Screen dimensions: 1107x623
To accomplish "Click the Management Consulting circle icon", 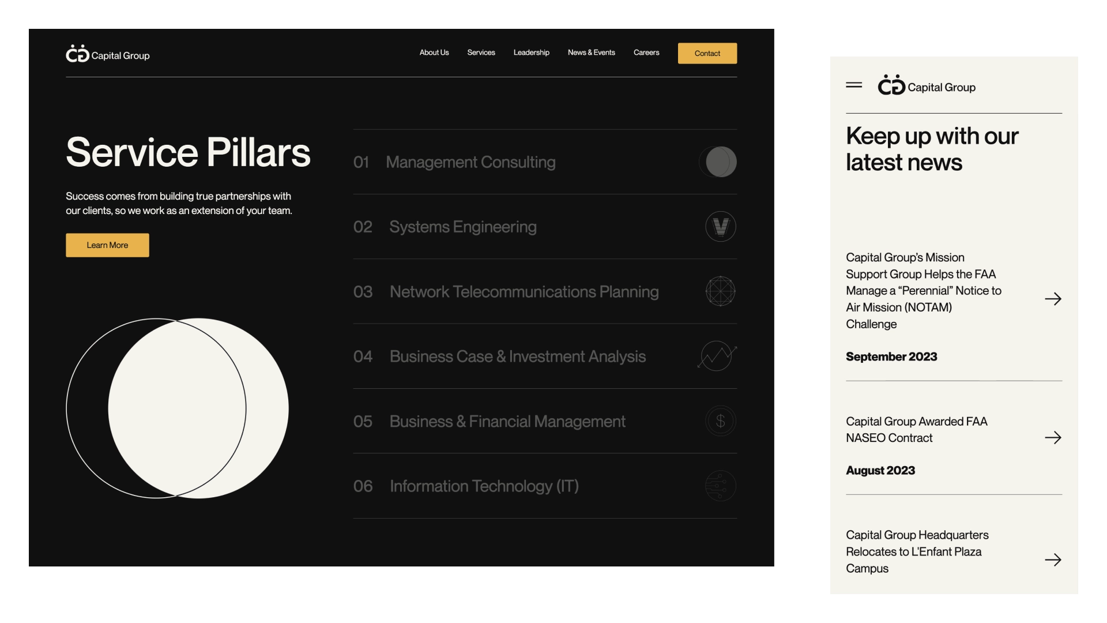I will (718, 162).
